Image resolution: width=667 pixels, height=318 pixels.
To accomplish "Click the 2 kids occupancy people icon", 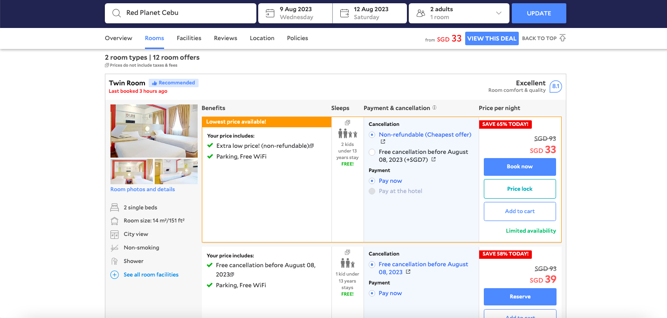I will coord(348,134).
